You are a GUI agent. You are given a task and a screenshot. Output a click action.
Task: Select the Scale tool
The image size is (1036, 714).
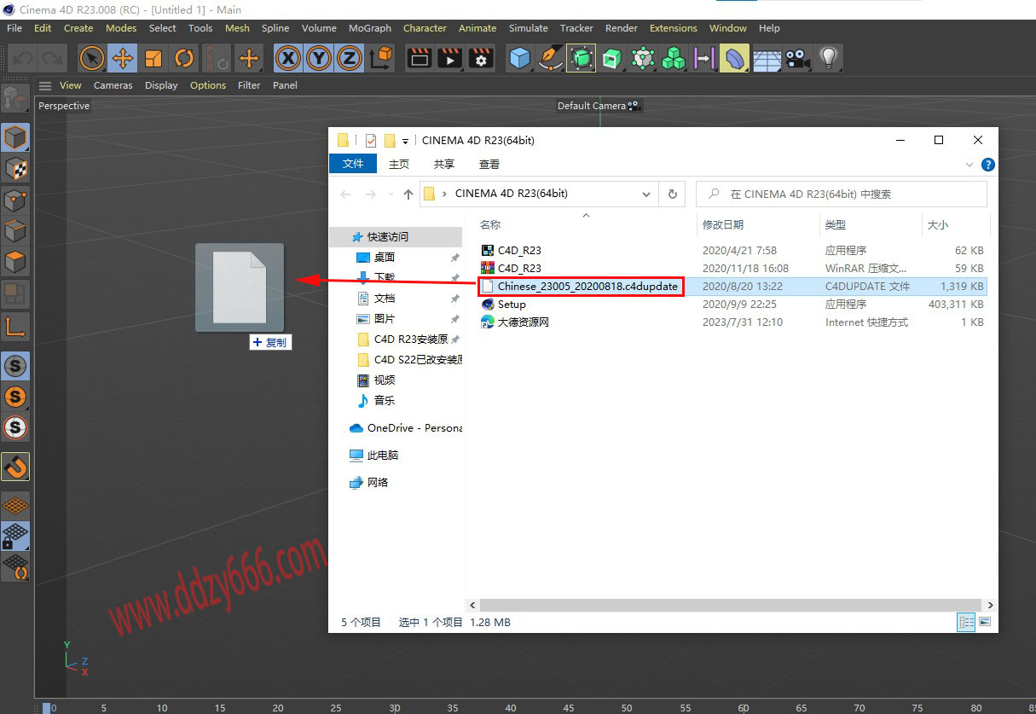[x=153, y=58]
